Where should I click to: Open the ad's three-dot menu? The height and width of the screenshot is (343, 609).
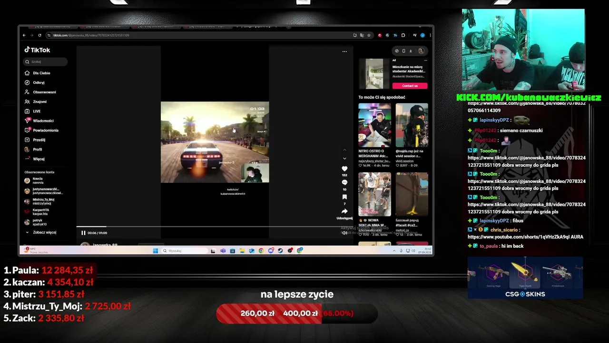tap(425, 61)
